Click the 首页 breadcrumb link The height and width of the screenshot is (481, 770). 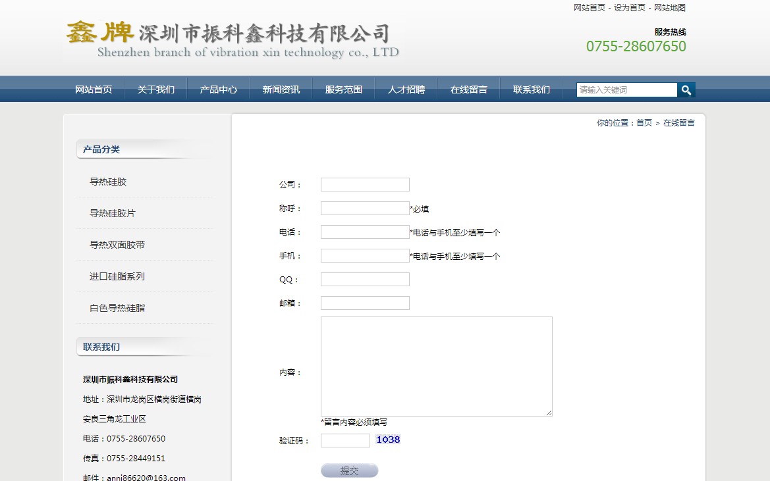pyautogui.click(x=644, y=123)
